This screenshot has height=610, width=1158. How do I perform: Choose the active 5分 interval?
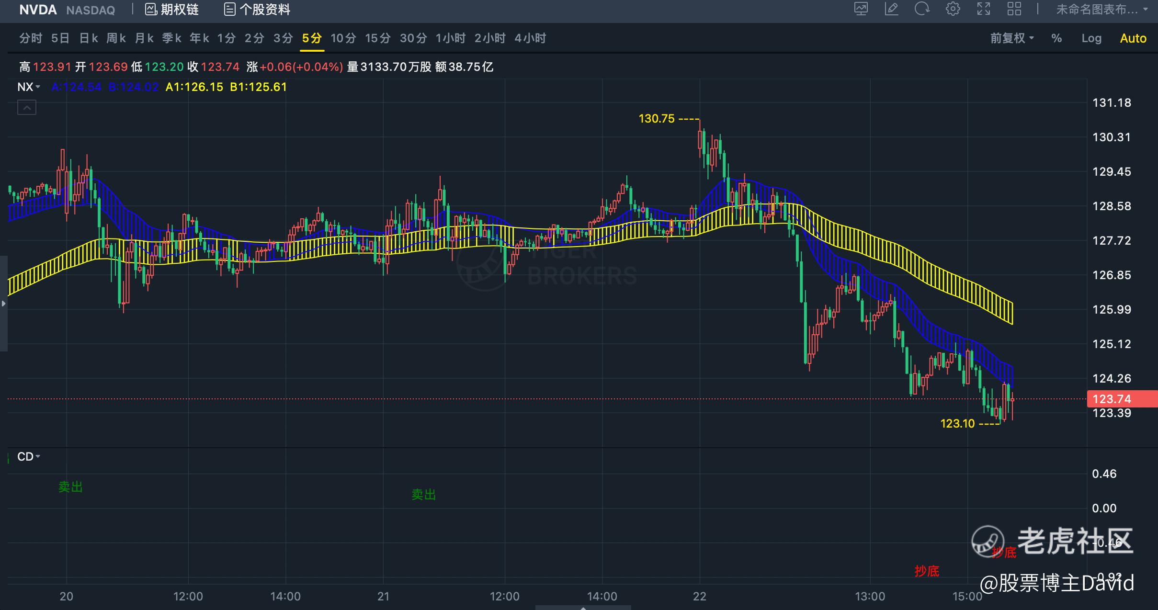click(312, 38)
